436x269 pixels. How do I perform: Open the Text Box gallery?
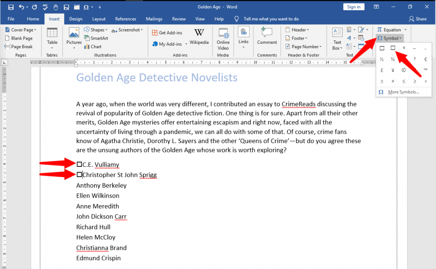tap(337, 39)
